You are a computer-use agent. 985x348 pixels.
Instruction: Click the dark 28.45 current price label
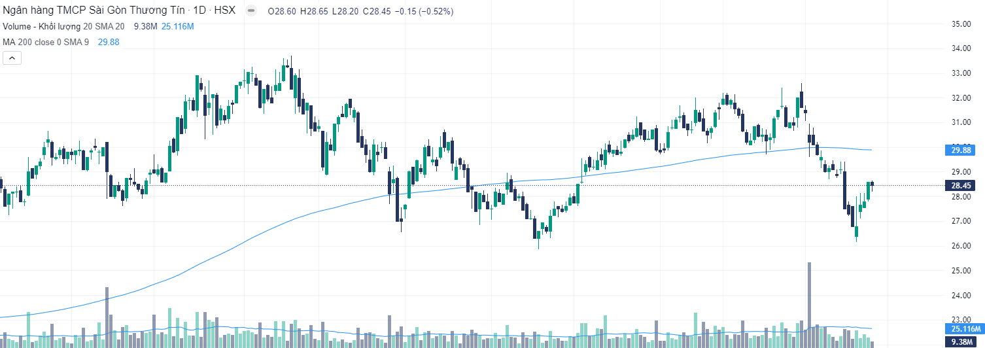point(964,185)
